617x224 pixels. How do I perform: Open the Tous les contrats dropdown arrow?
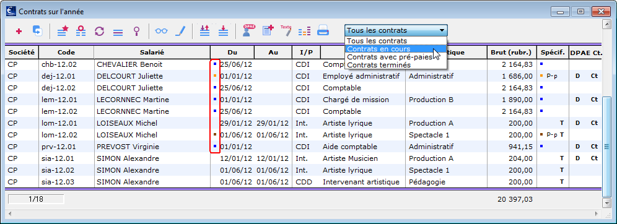[x=442, y=30]
